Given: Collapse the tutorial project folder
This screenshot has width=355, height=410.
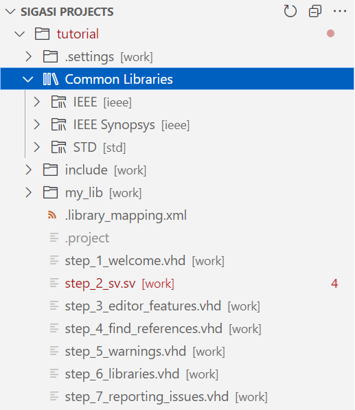Looking at the screenshot, I should pyautogui.click(x=20, y=34).
